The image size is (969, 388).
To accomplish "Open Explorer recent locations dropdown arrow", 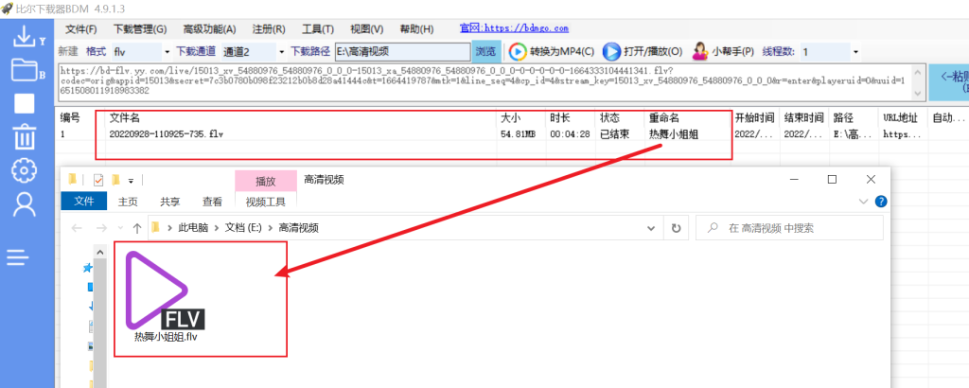I will pos(120,228).
